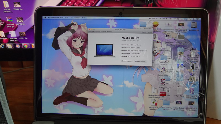
Task: Open the Parallels desktop icon
Action: [163, 94]
